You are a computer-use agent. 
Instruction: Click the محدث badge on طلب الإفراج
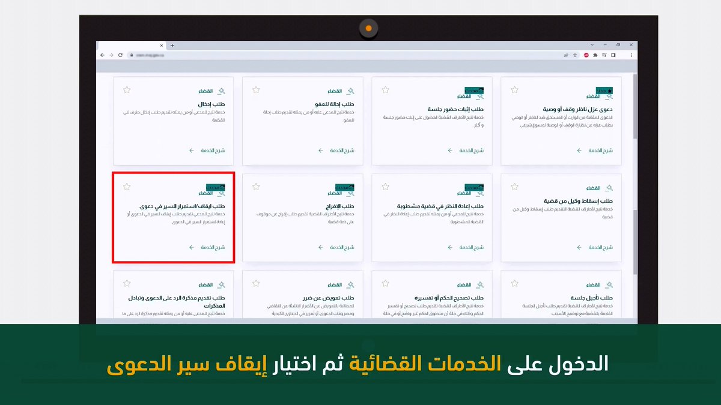(345, 187)
